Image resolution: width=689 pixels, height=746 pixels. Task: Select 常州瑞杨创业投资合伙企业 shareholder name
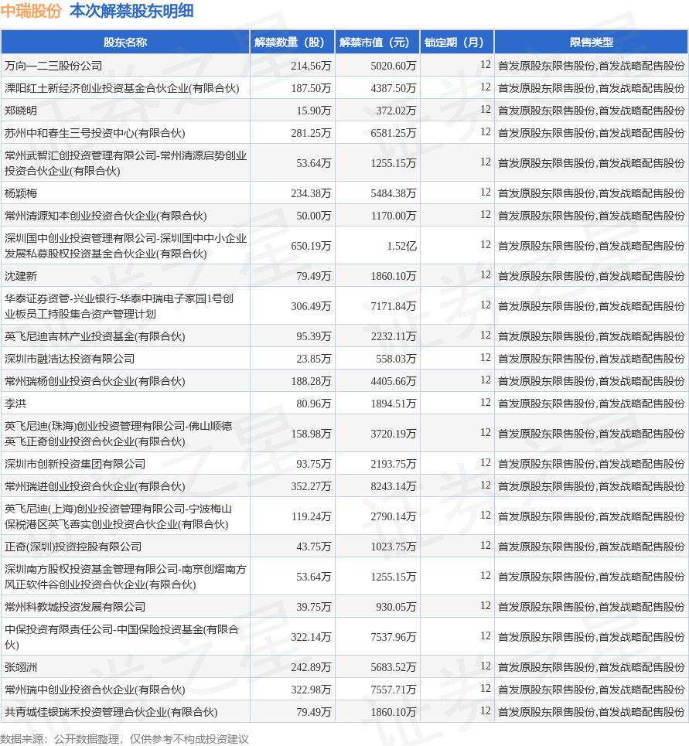(x=94, y=381)
